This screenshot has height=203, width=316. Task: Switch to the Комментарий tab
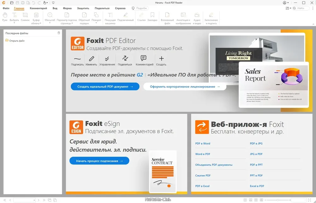[38, 8]
